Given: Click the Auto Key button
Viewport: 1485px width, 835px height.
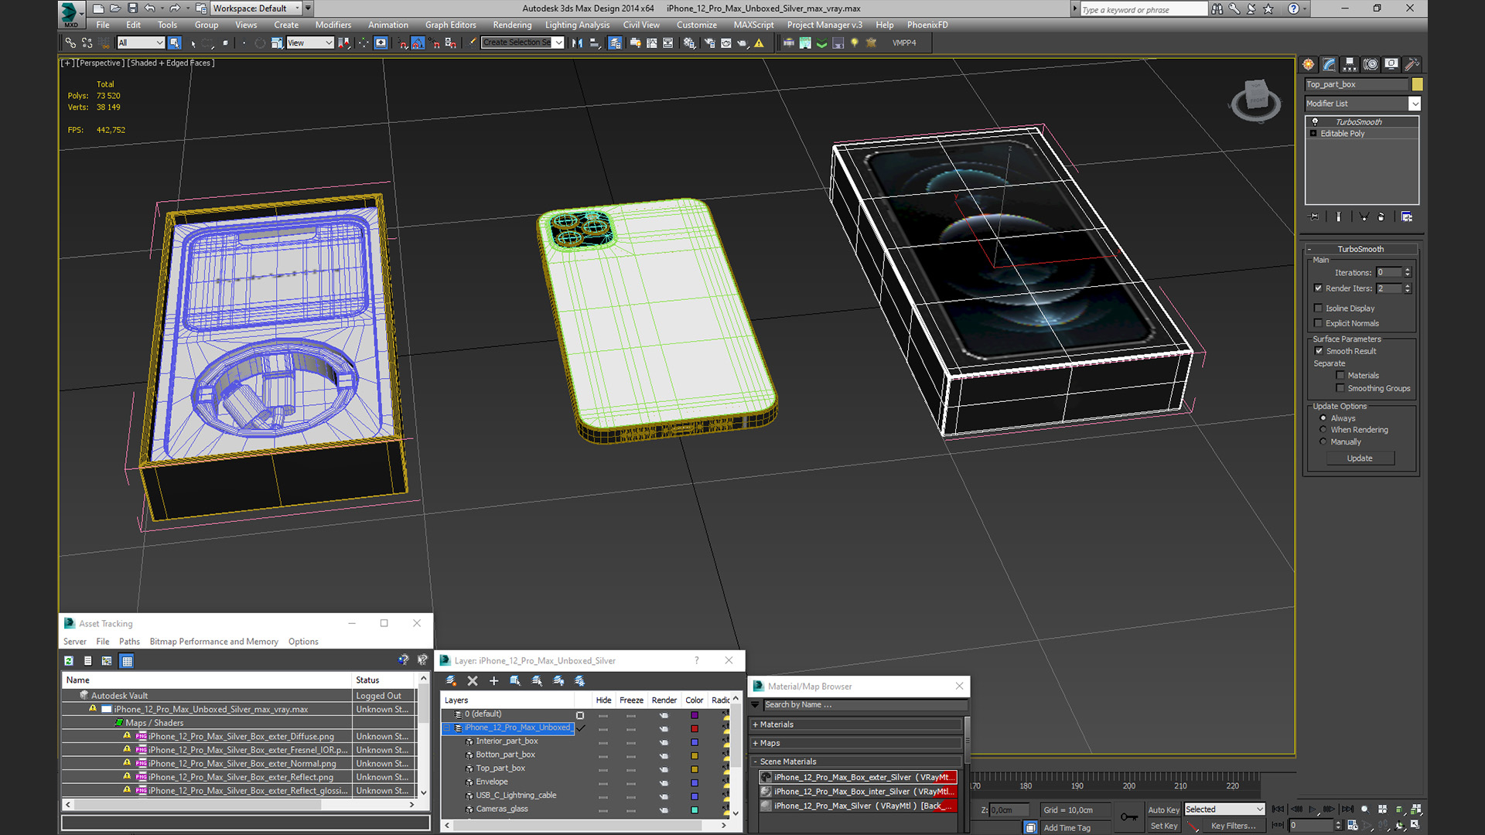Looking at the screenshot, I should click(x=1163, y=809).
